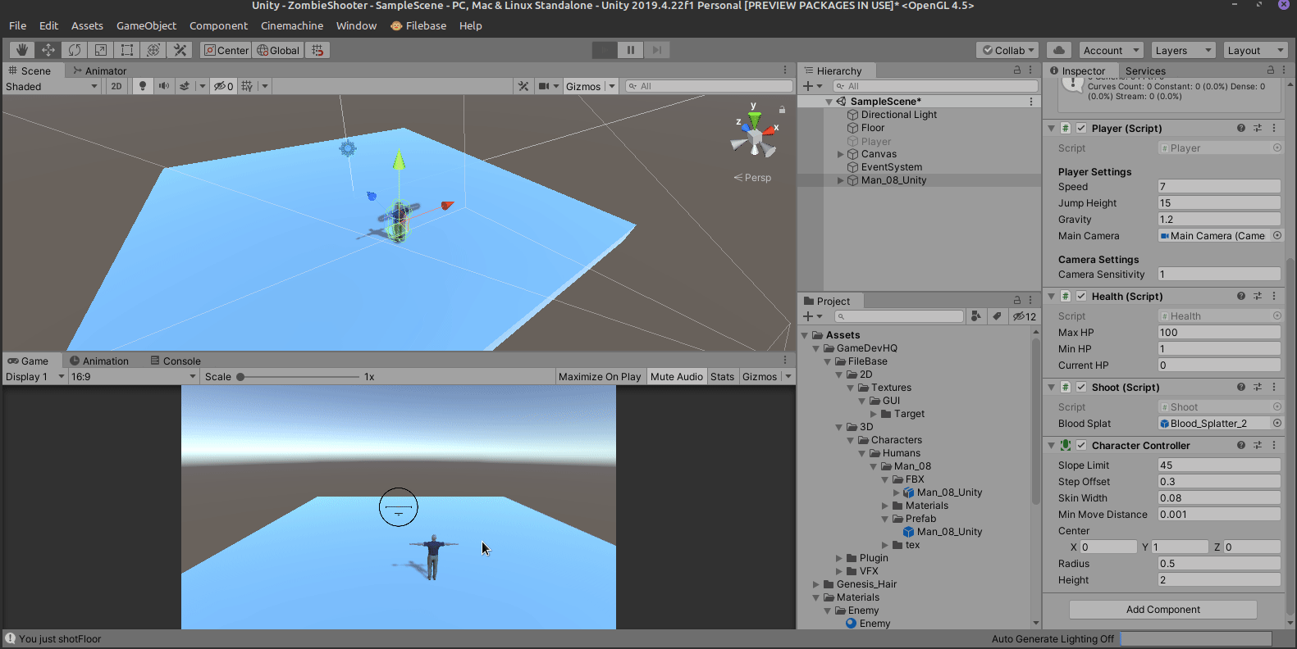Toggle hidden packages count in Project
The height and width of the screenshot is (649, 1297).
[1025, 316]
